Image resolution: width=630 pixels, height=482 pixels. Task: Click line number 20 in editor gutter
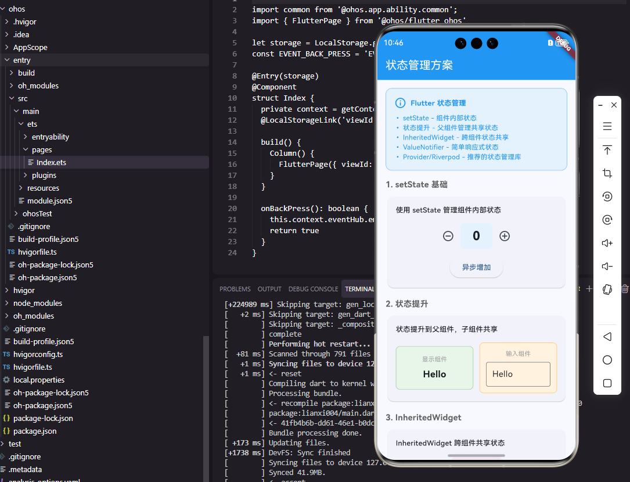(x=232, y=208)
